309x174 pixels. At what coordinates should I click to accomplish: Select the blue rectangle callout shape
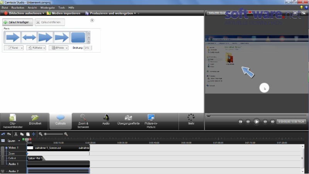click(78, 37)
